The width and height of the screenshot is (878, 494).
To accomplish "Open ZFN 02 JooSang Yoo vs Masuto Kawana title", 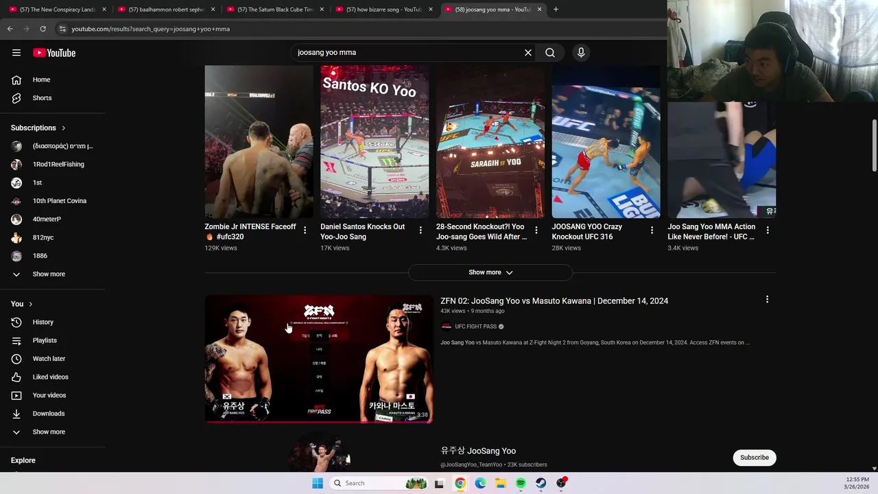I will 554,301.
